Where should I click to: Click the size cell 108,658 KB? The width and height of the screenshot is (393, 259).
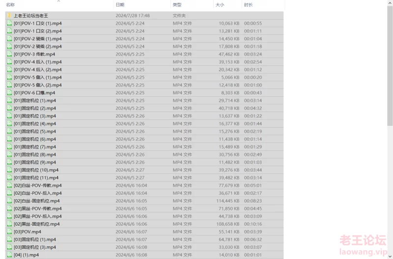point(228,224)
